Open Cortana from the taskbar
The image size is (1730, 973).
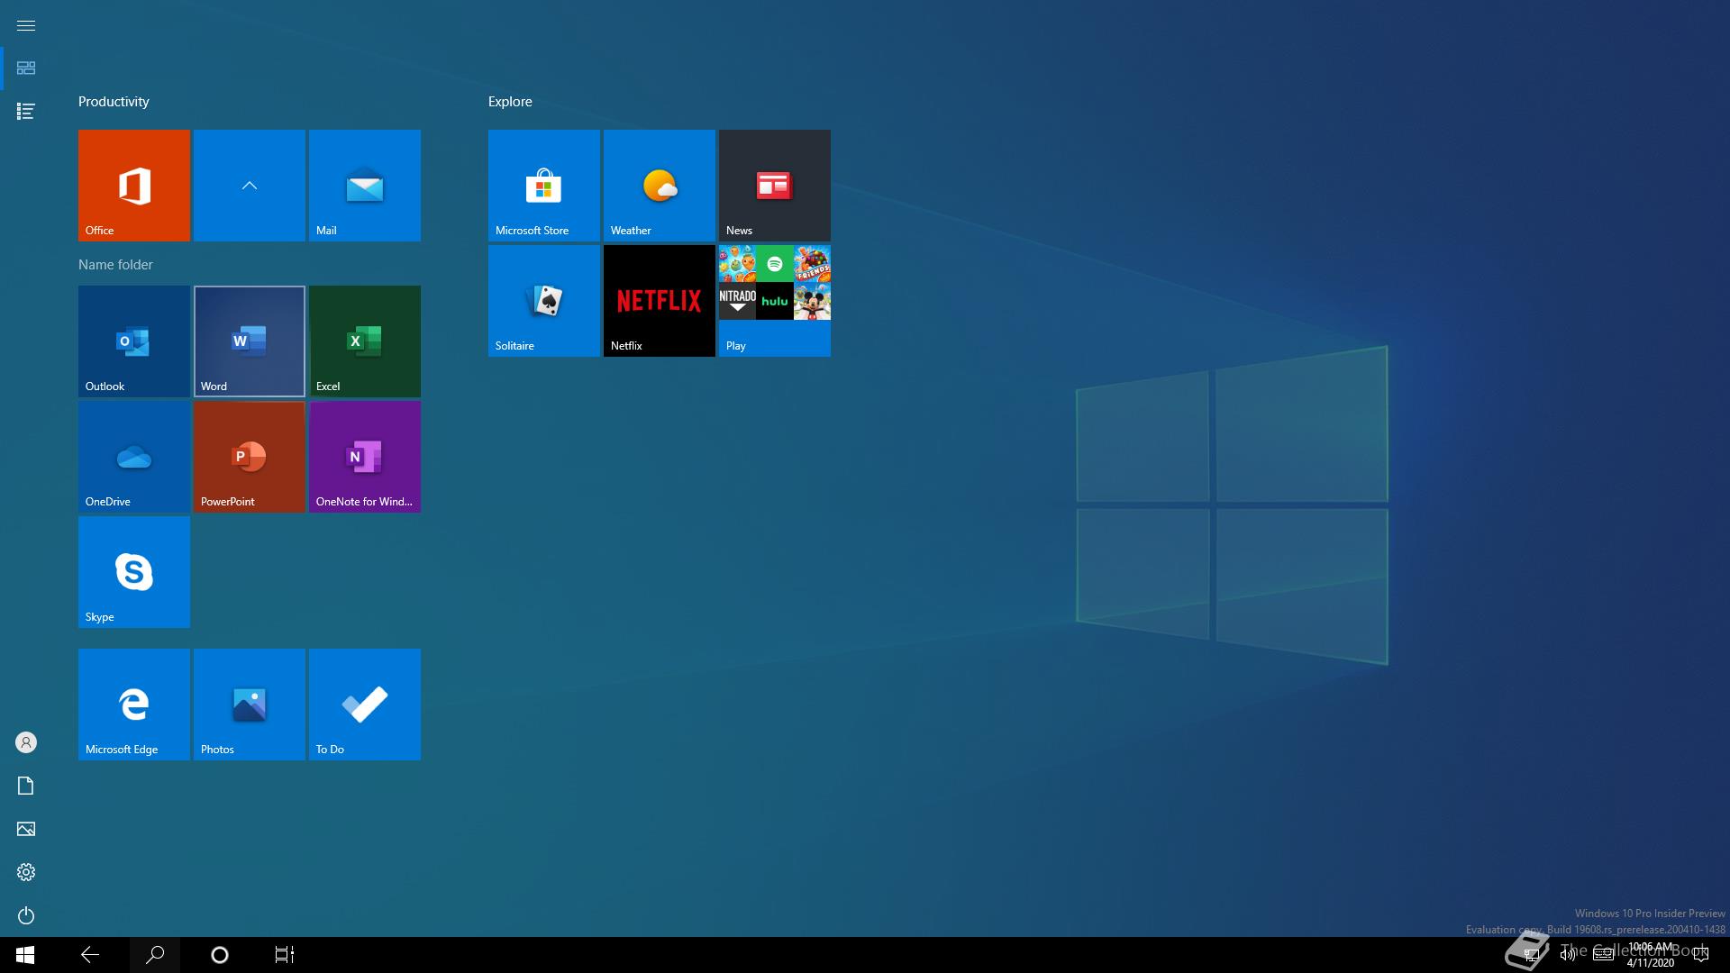[x=220, y=955]
